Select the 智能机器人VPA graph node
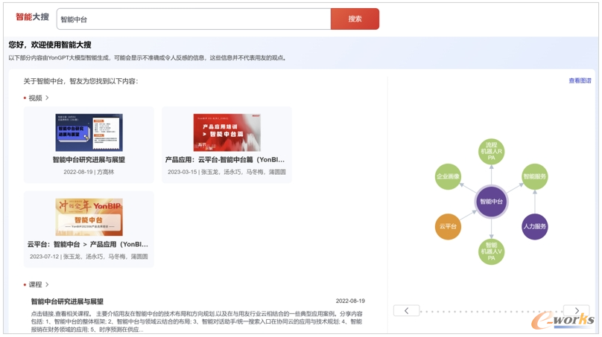The width and height of the screenshot is (602, 337). tap(492, 251)
